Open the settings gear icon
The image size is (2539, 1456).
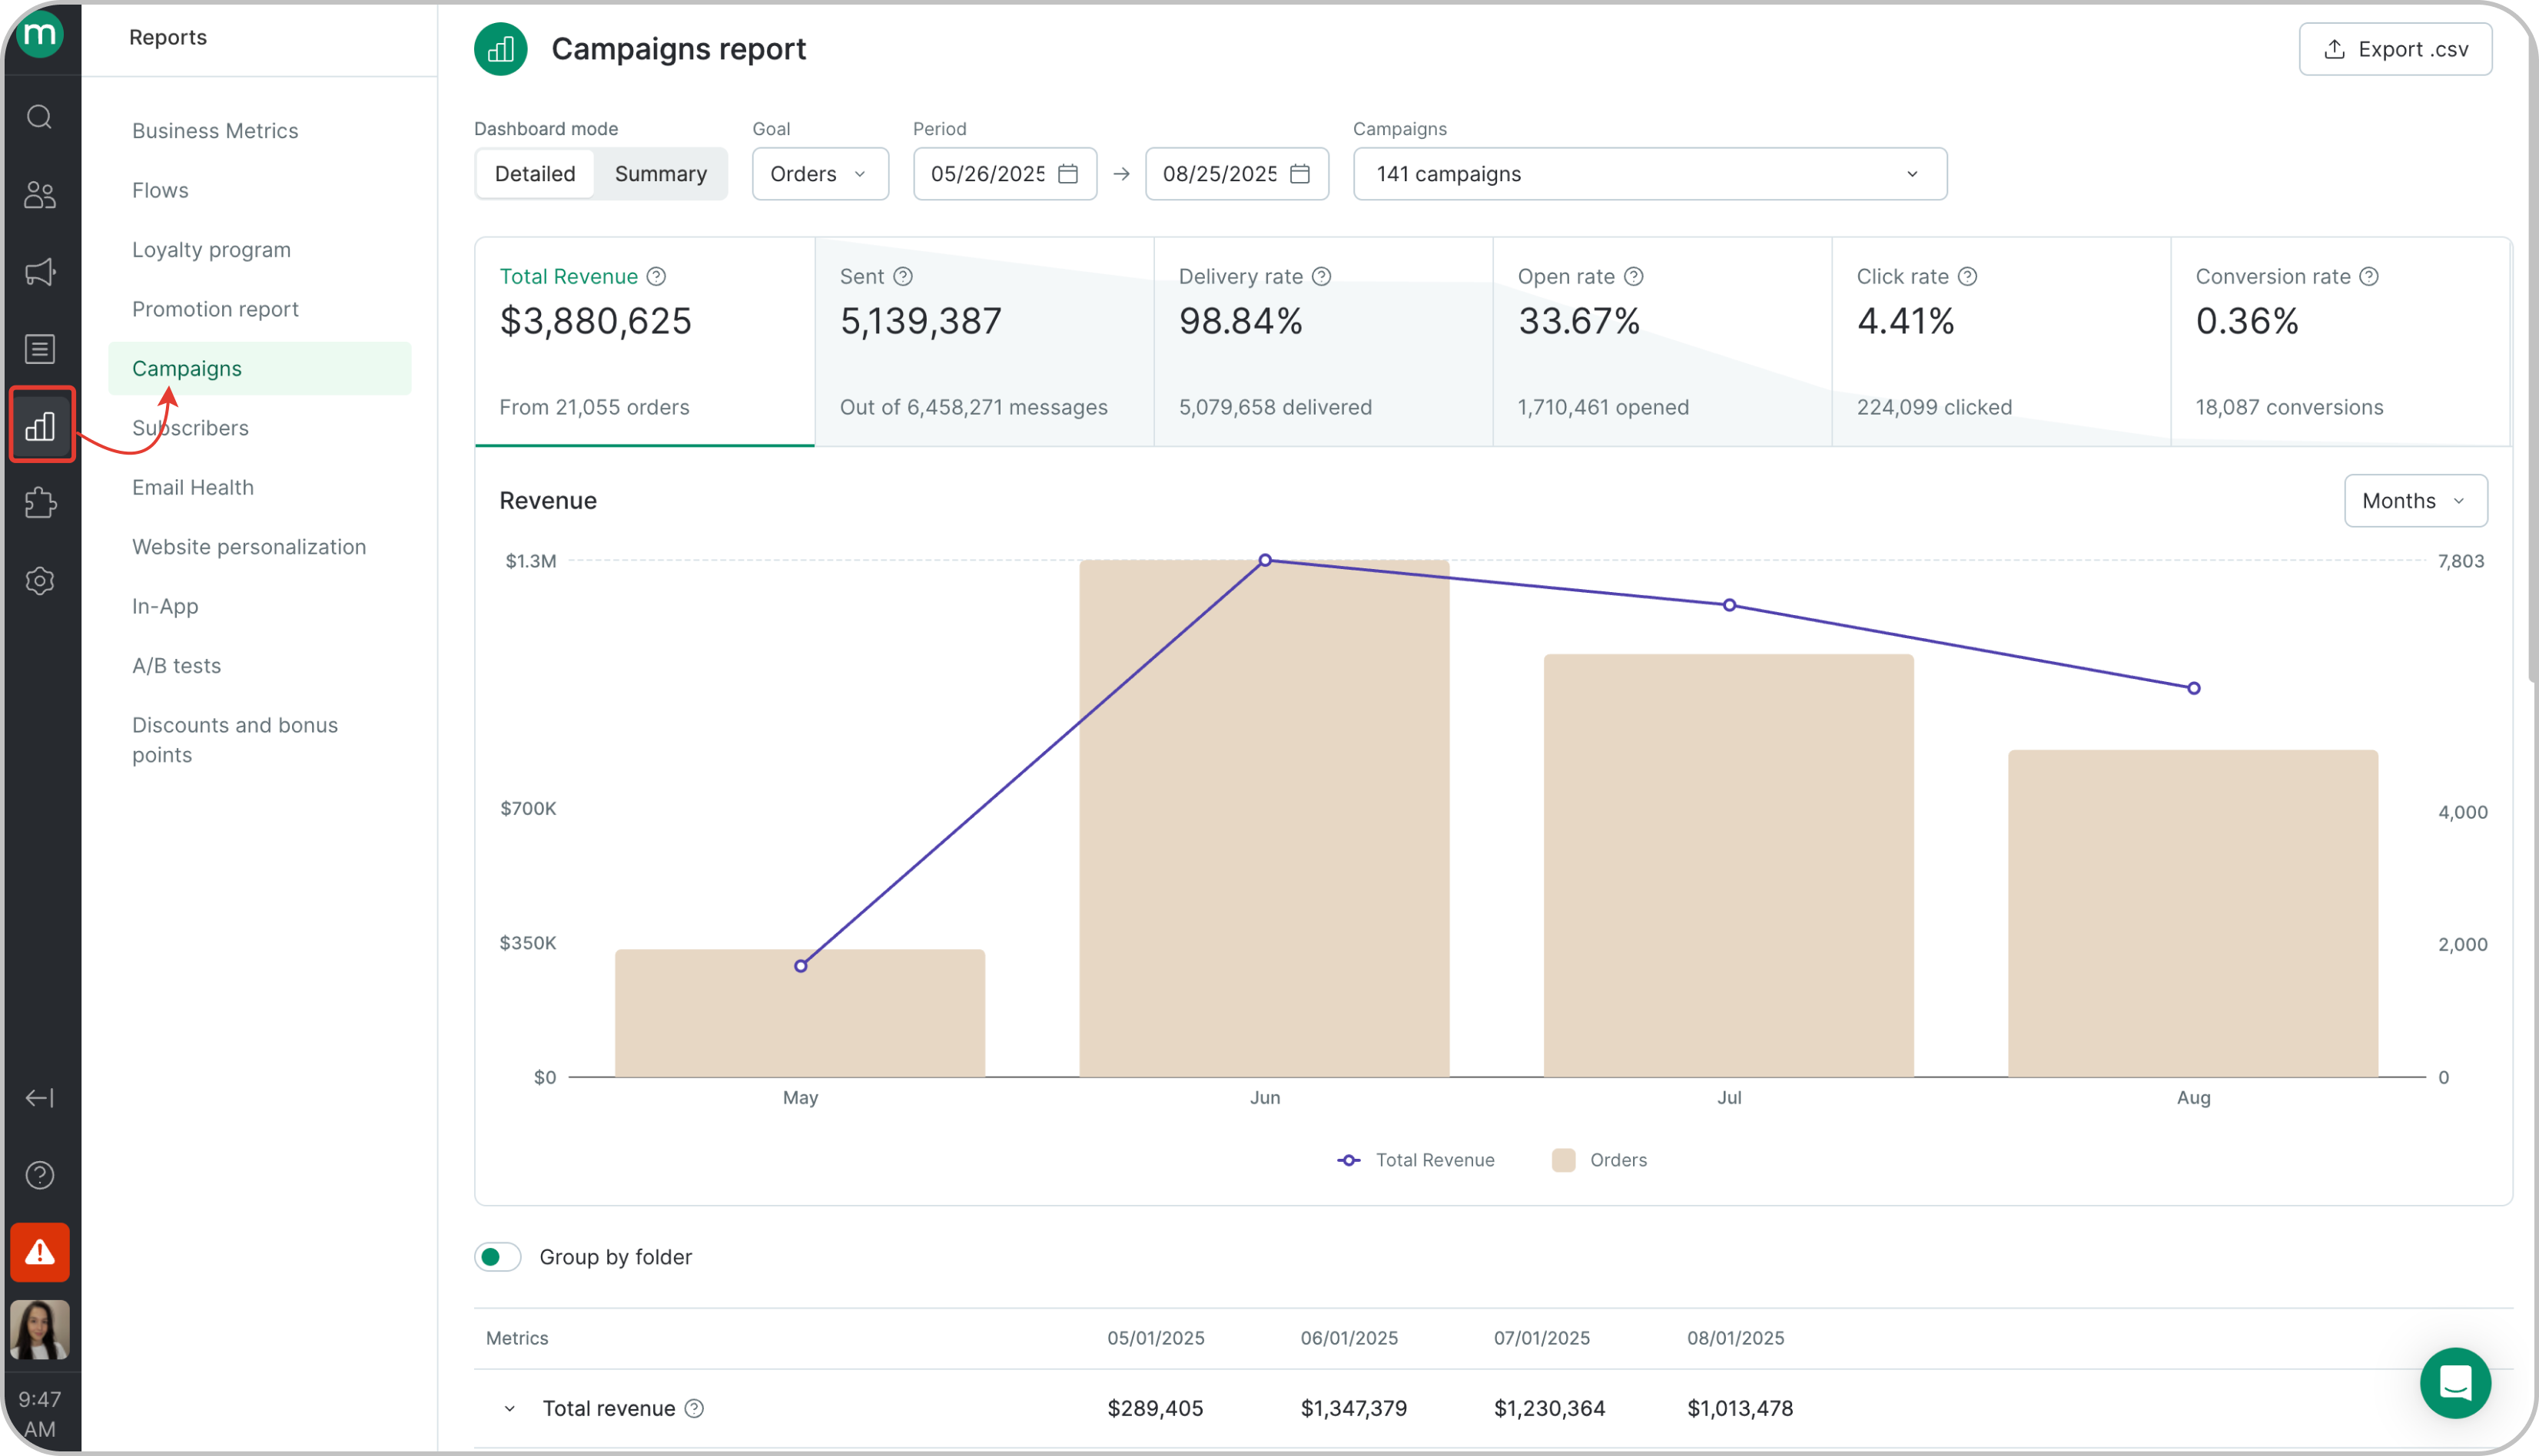[x=40, y=581]
